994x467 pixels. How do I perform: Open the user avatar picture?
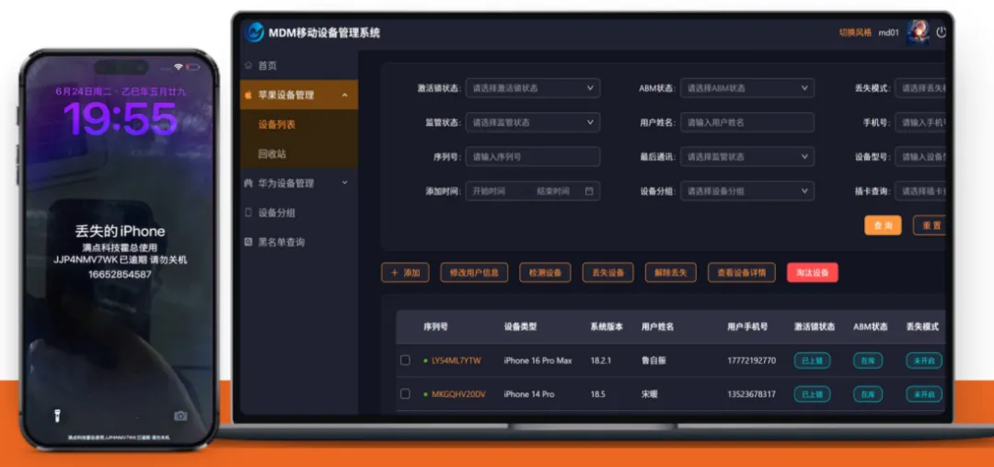click(918, 31)
